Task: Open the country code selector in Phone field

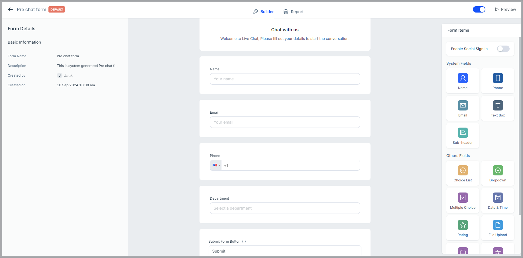Action: pyautogui.click(x=216, y=165)
